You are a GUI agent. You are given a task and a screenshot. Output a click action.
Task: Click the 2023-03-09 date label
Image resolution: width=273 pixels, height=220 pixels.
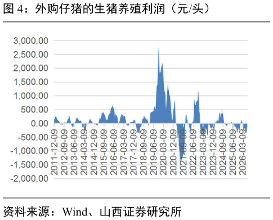pyautogui.click(x=203, y=152)
